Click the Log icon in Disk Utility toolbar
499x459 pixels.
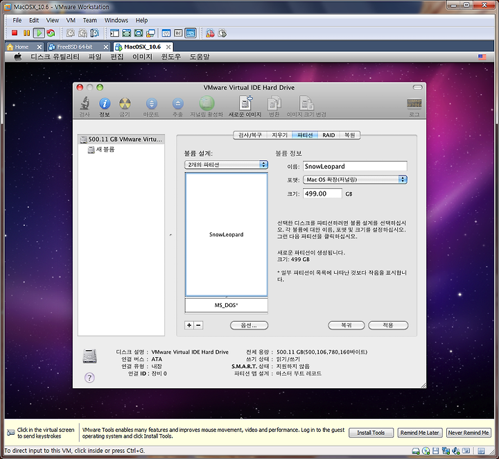(x=414, y=103)
